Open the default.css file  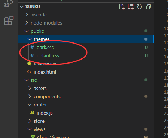click(48, 56)
